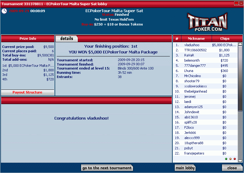Select player Lhuna row
The height and width of the screenshot is (173, 244).
pyautogui.click(x=205, y=71)
